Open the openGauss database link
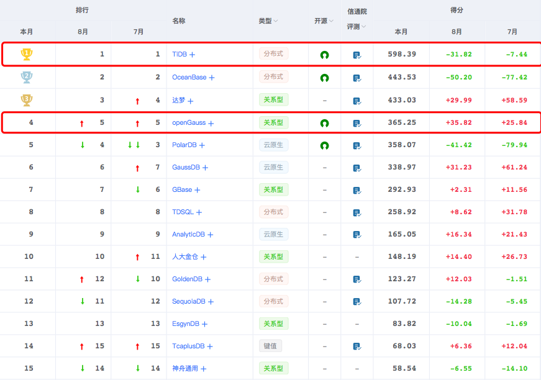This screenshot has height=380, width=541. point(189,123)
